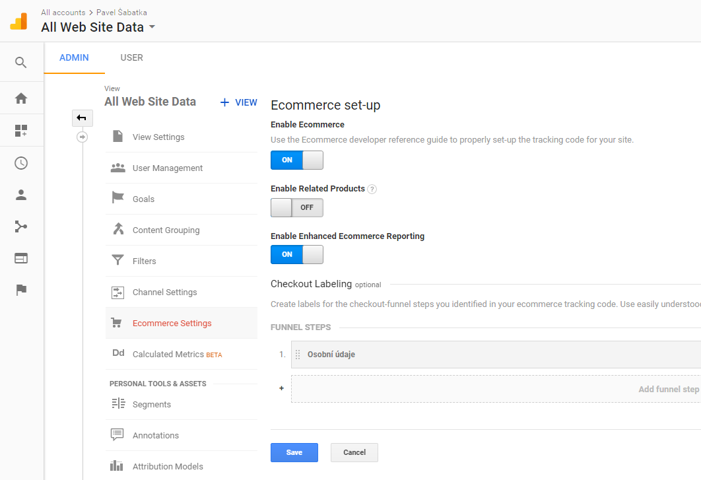Viewport: 701px width, 480px height.
Task: Open Customization dashboards icon in sidebar
Action: pyautogui.click(x=21, y=131)
